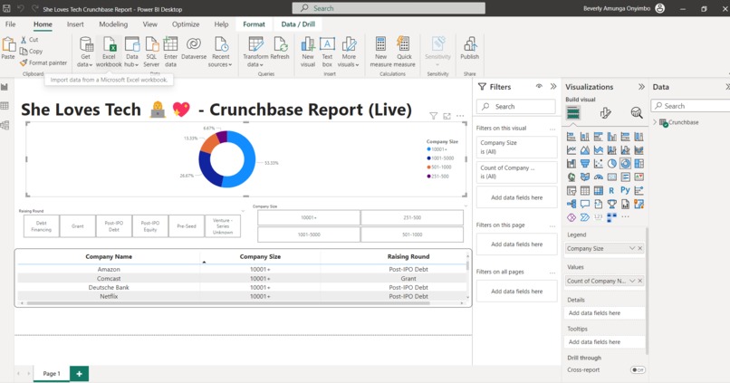Image resolution: width=730 pixels, height=383 pixels.
Task: Select the Donut chart visual icon
Action: tap(625, 164)
